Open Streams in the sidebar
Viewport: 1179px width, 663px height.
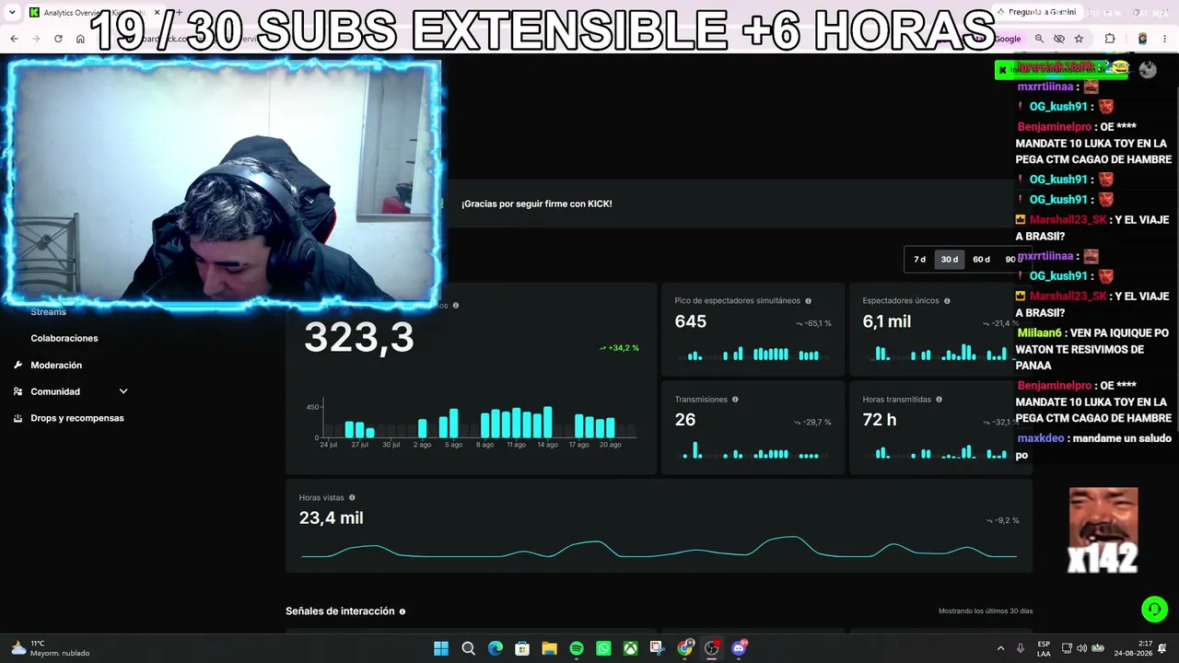pyautogui.click(x=49, y=312)
